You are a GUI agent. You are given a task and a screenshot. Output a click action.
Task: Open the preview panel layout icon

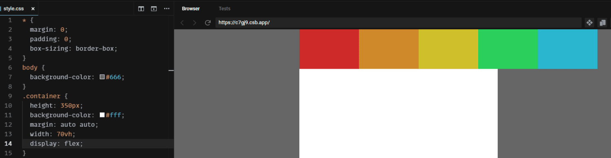pyautogui.click(x=154, y=9)
